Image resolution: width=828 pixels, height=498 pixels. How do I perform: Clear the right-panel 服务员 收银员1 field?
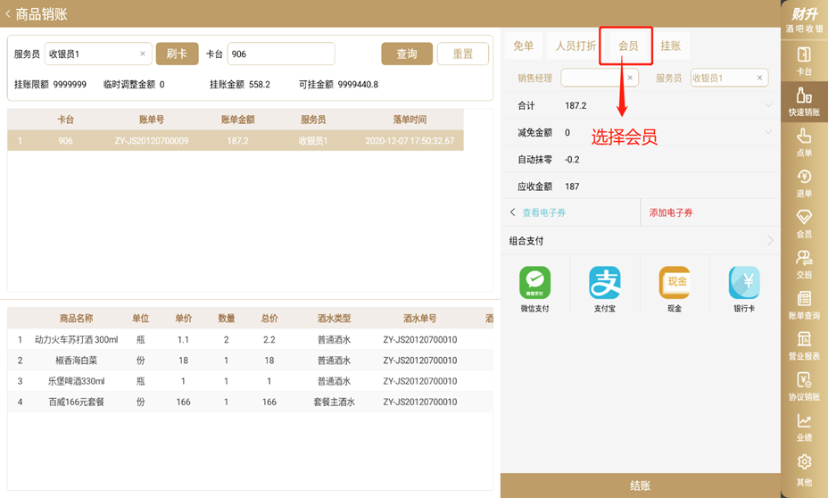click(760, 78)
